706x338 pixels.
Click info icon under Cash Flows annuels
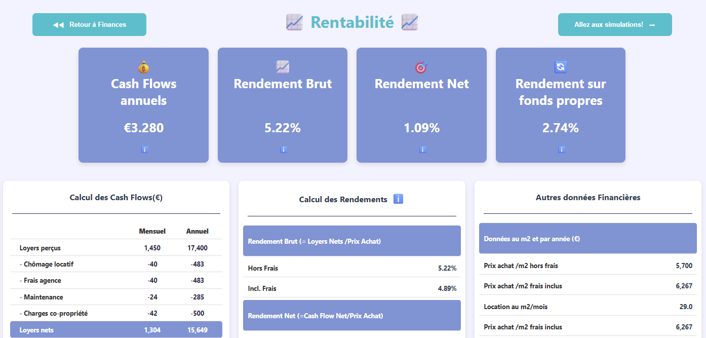pos(144,149)
